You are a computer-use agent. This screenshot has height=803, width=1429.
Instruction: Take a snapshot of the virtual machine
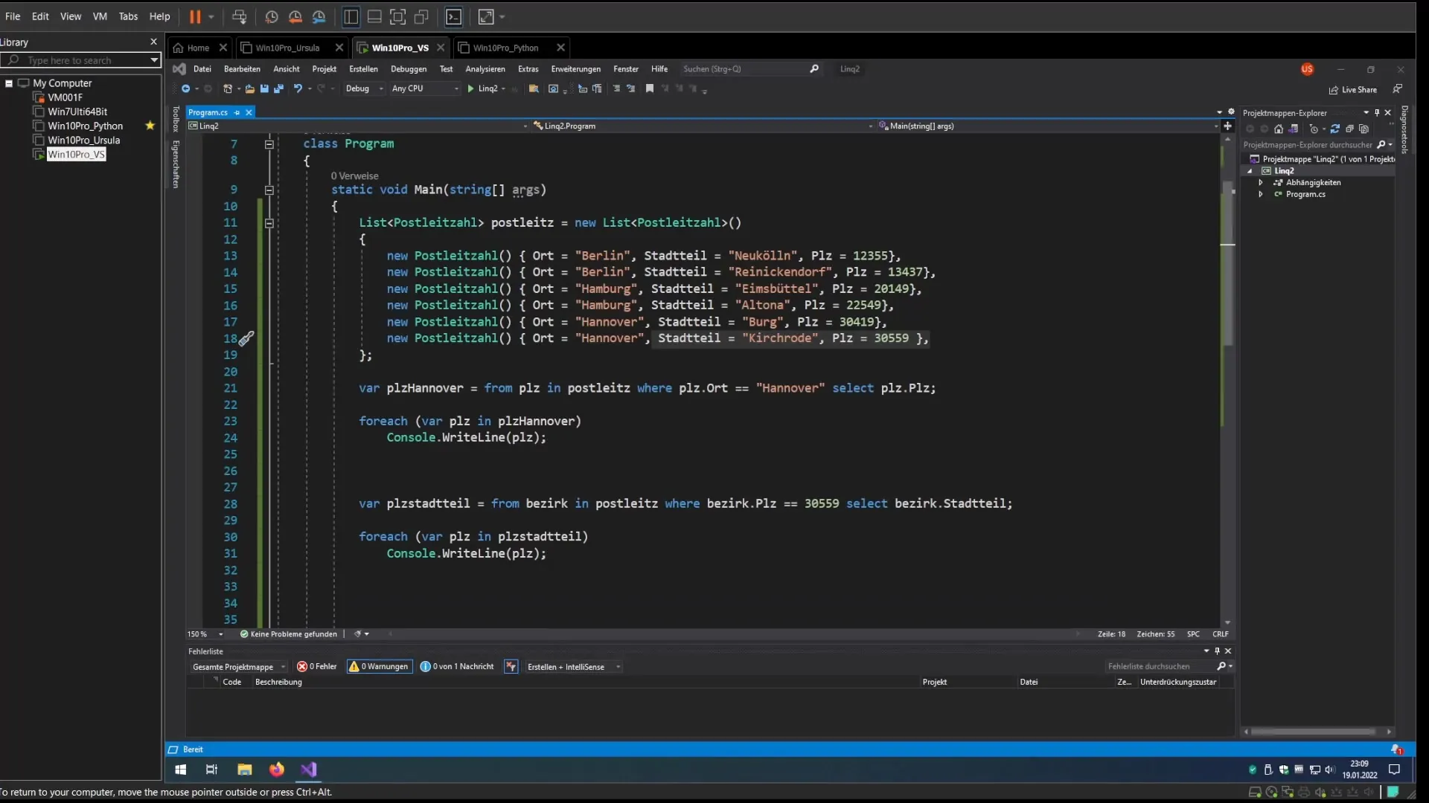[x=272, y=16]
